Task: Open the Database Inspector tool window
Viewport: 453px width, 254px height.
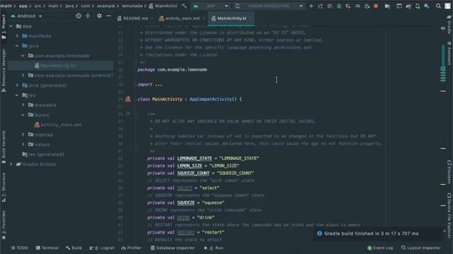Action: click(x=173, y=248)
